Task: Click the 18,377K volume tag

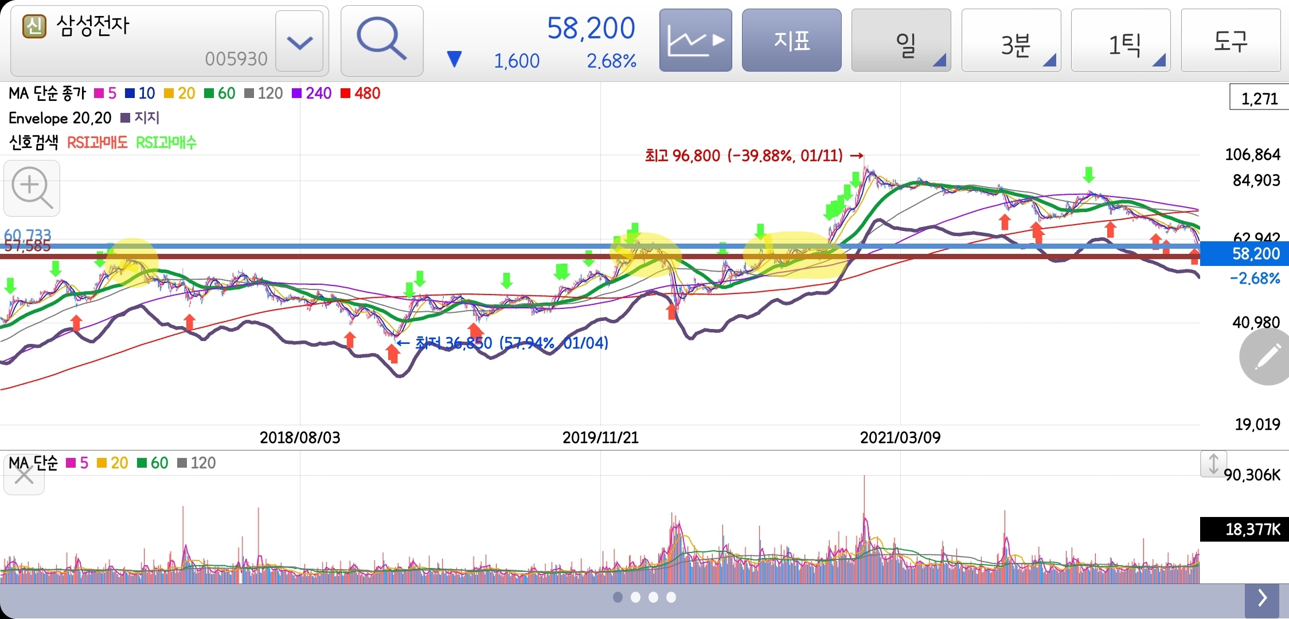Action: tap(1244, 529)
